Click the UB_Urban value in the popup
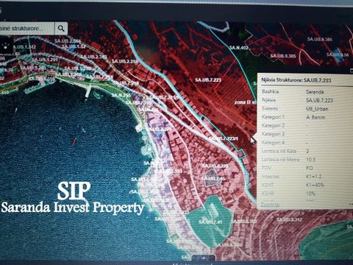Screen dimensions: 353x265 tap(317, 109)
